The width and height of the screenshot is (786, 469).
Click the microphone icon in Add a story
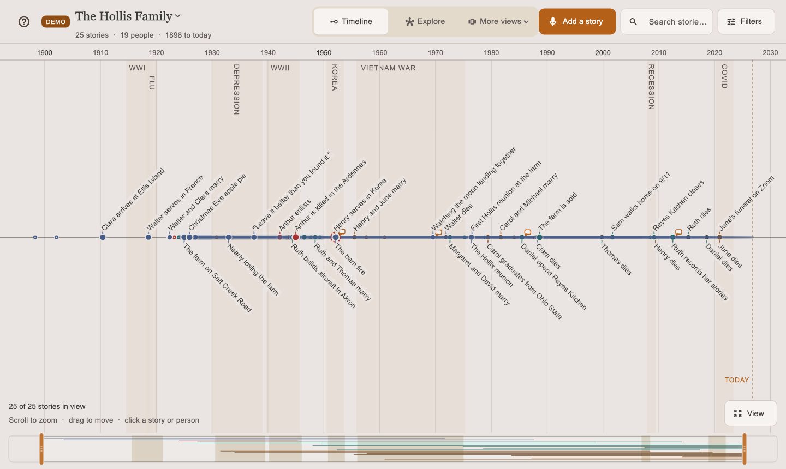[553, 21]
